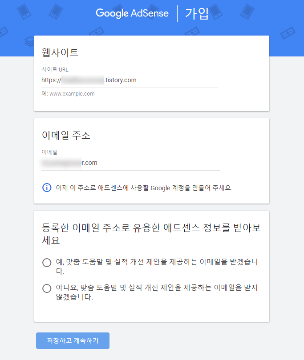
Task: Click the blue info icon beside account notice
Action: pos(47,188)
